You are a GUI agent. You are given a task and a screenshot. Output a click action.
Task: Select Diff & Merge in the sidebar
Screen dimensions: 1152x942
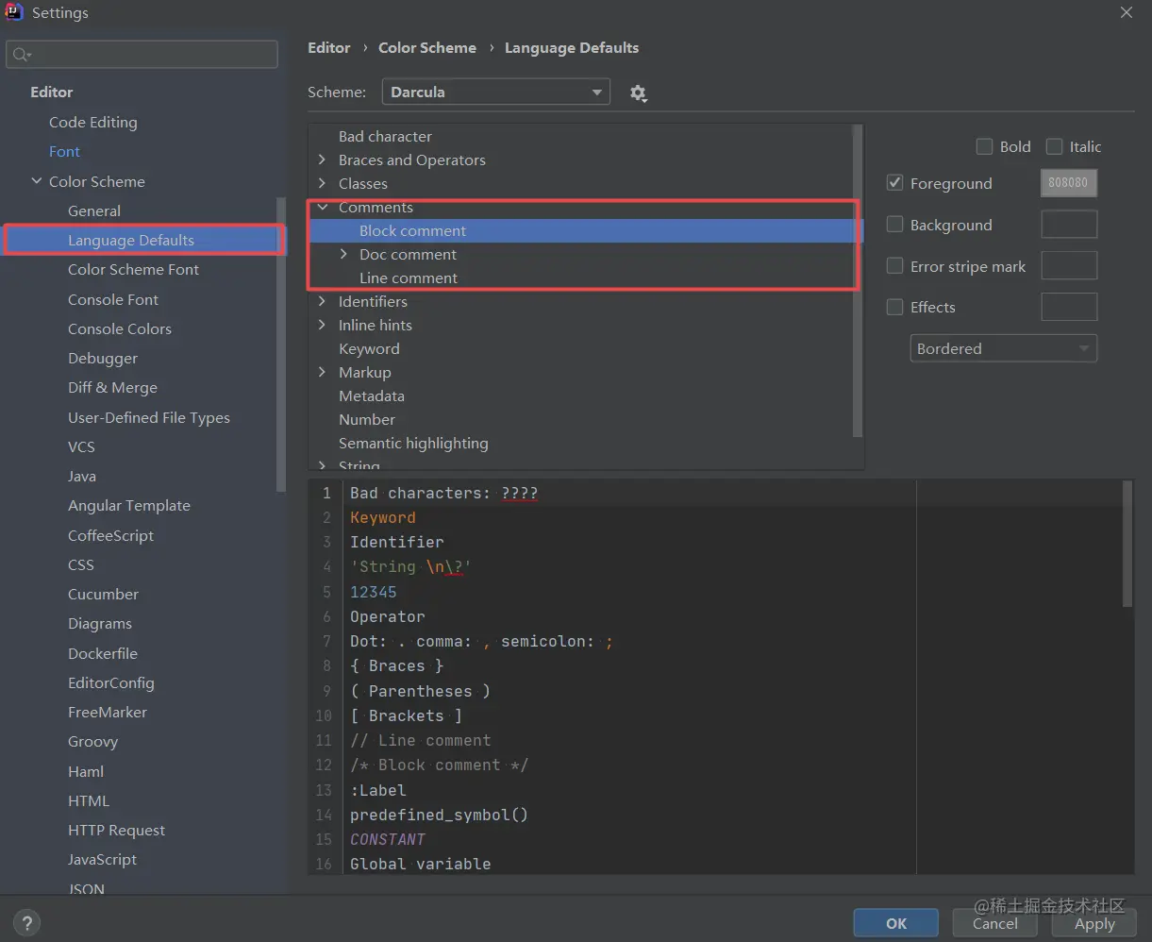[112, 387]
